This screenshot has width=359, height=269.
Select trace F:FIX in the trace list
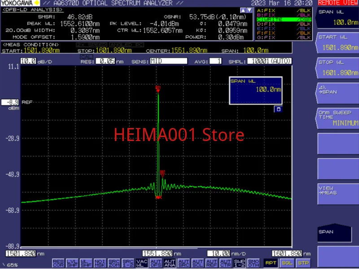[x=284, y=33]
